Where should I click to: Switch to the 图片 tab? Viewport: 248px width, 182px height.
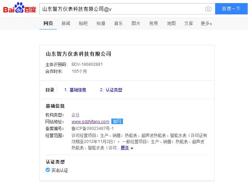[x=136, y=23]
